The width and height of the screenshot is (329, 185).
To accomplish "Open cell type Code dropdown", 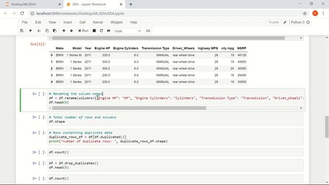I will (127, 31).
